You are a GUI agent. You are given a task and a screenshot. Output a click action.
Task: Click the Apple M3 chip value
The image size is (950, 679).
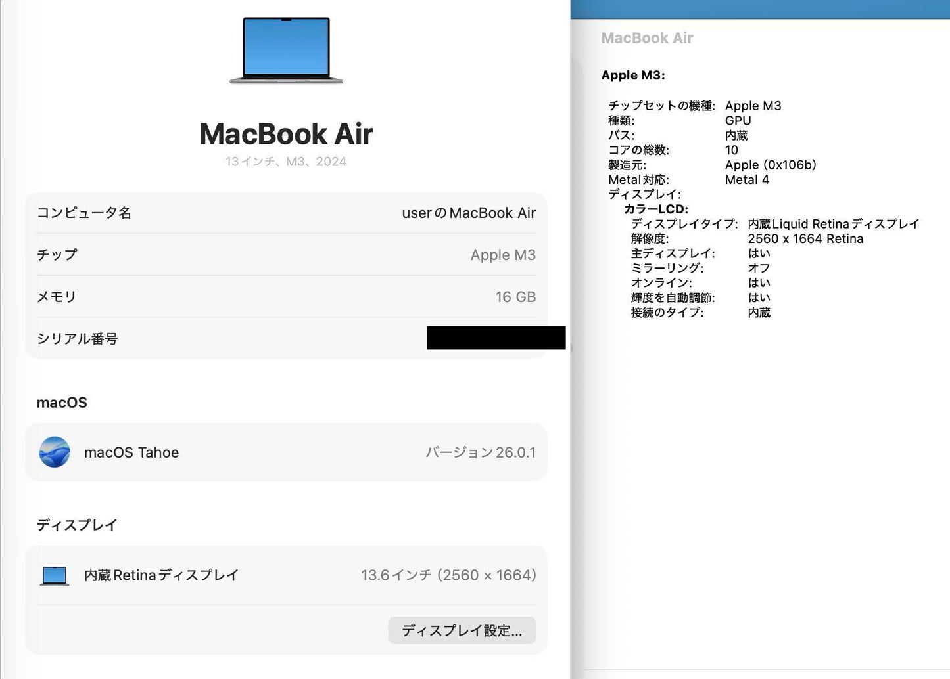[x=503, y=255]
